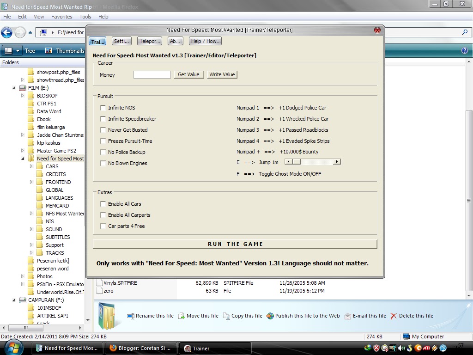Click the Rename this file icon
This screenshot has height=355, width=473.
tap(131, 316)
